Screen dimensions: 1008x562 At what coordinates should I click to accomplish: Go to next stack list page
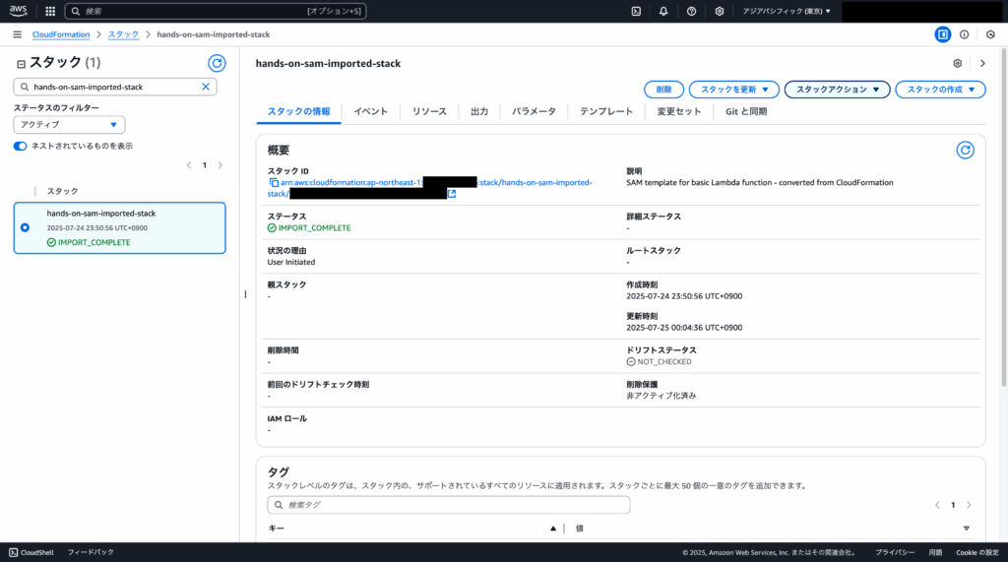click(x=220, y=165)
